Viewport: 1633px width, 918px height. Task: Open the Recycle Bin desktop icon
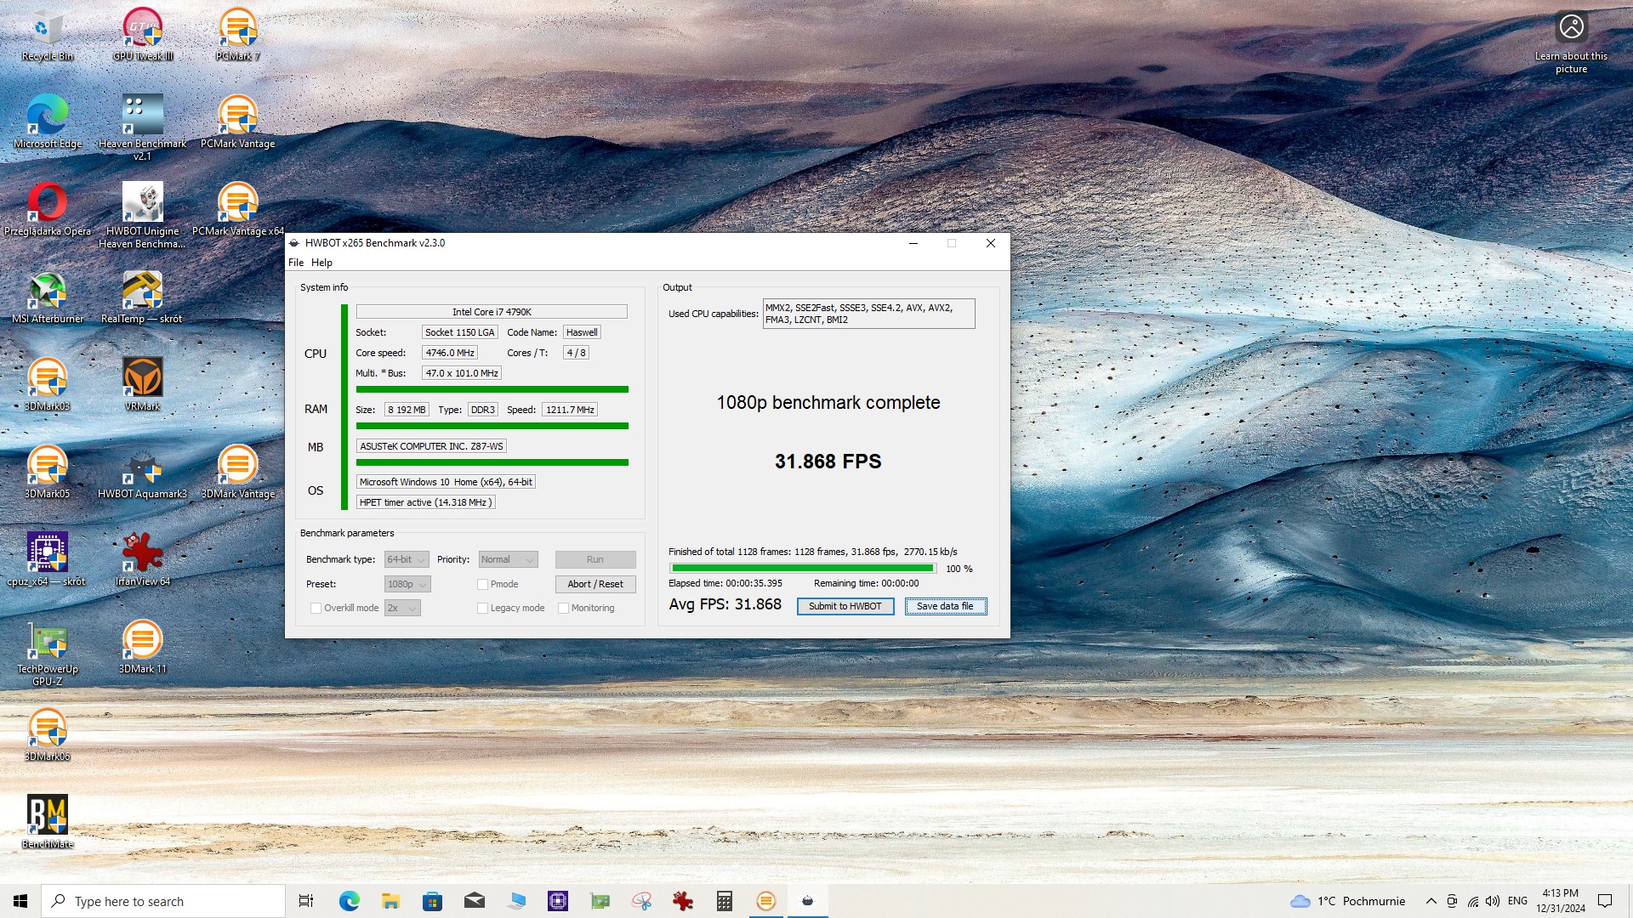click(x=48, y=35)
